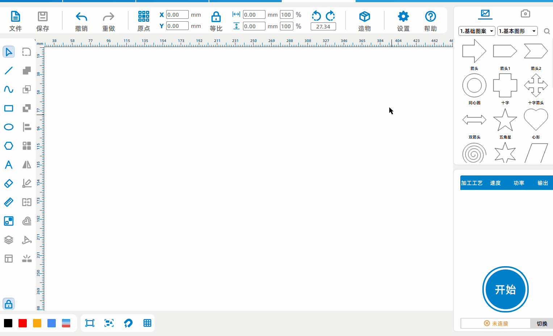Switch to the camera tab

coord(525,14)
